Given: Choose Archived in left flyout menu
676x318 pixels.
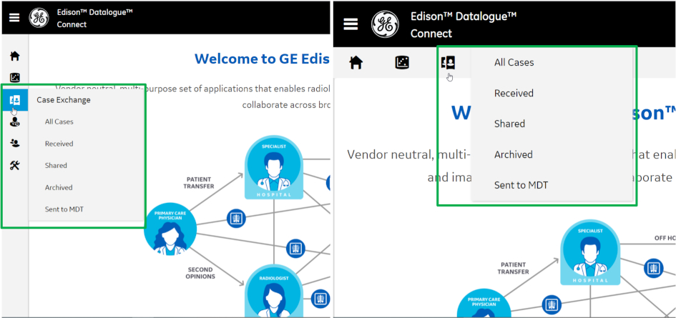Looking at the screenshot, I should (59, 187).
